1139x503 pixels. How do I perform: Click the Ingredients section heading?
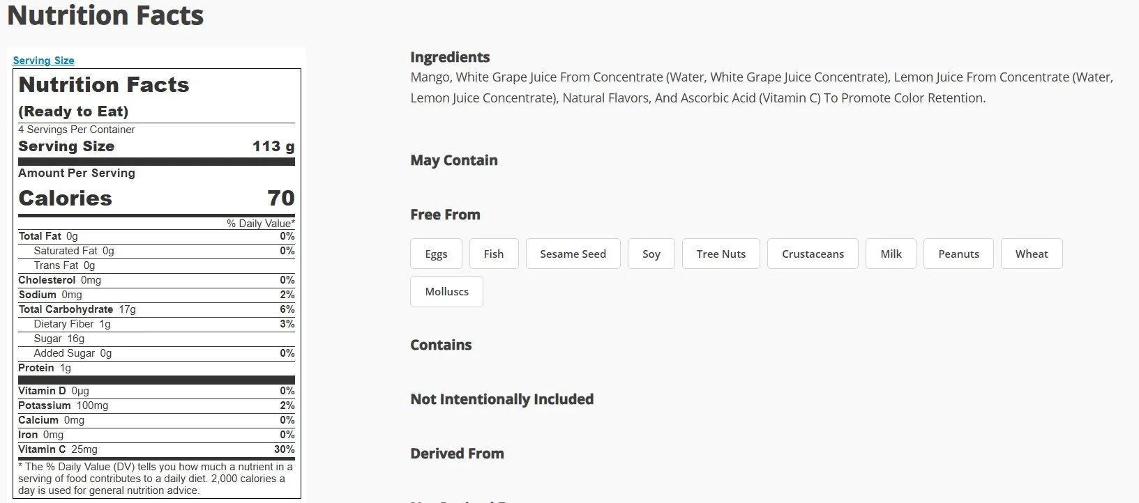(x=450, y=57)
